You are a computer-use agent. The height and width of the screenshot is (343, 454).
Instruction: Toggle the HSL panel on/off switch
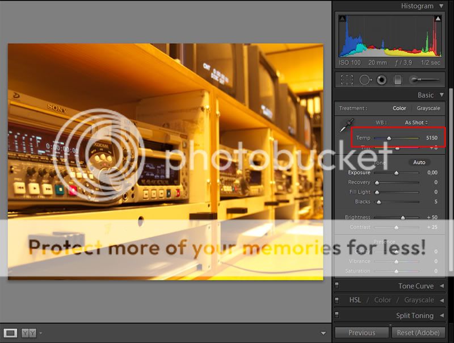point(337,299)
